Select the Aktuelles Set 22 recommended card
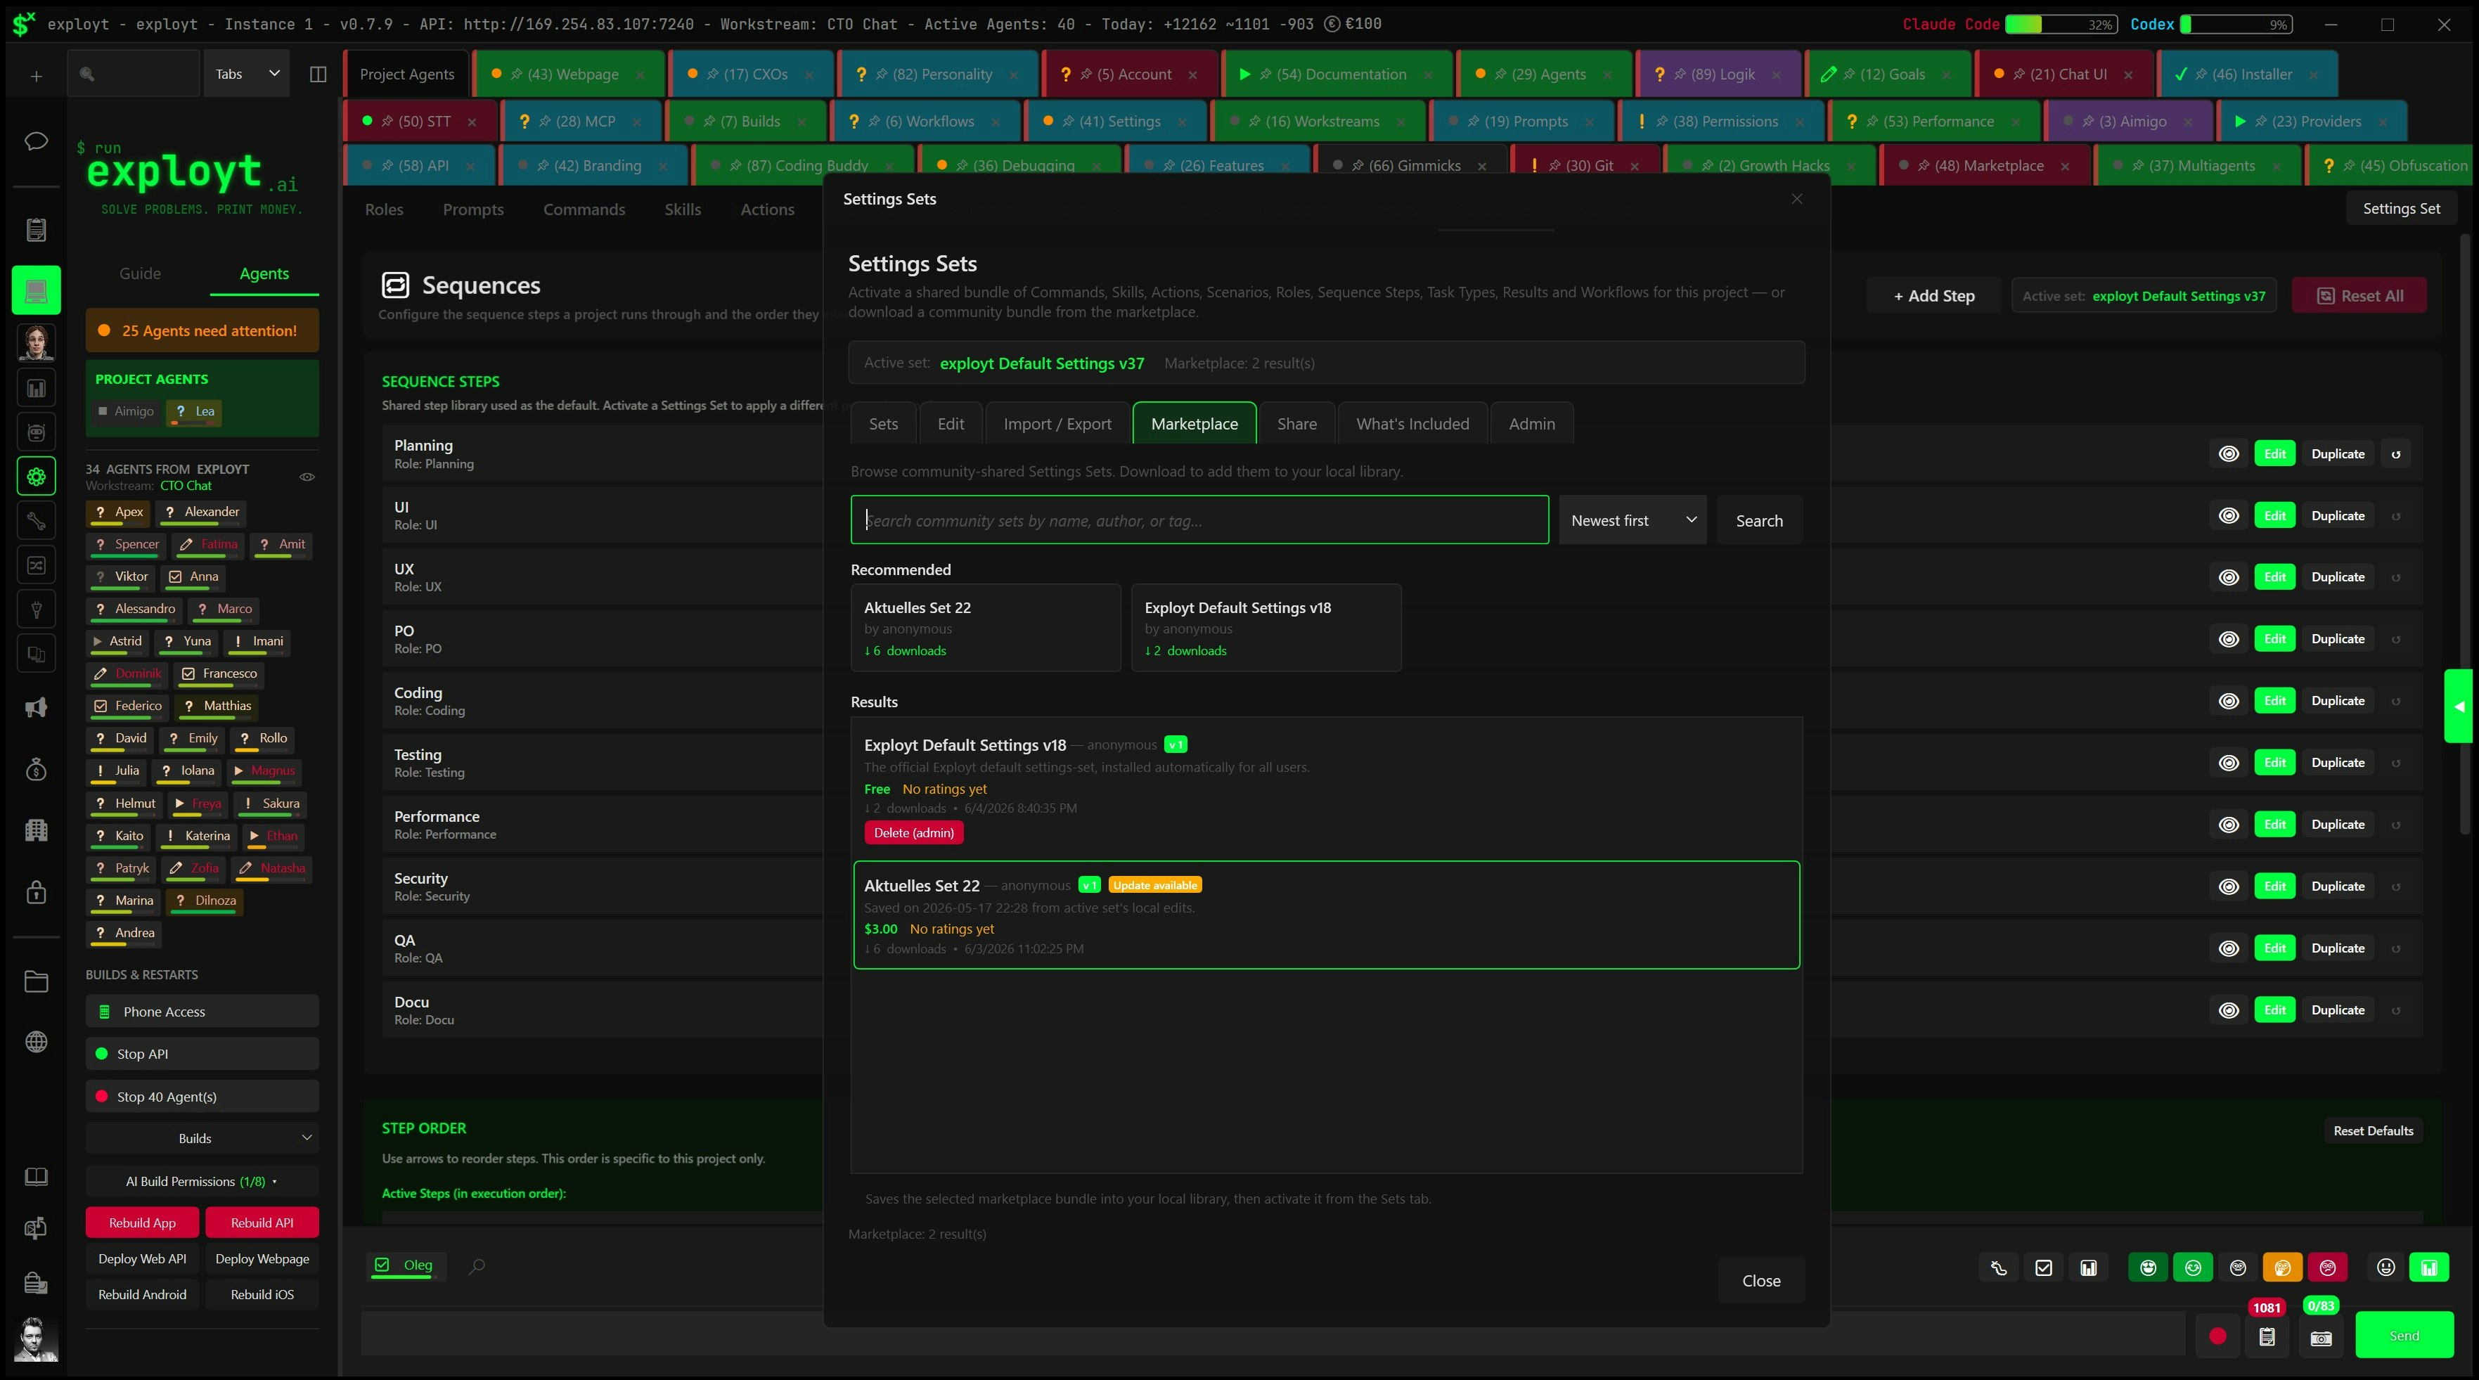 click(986, 628)
